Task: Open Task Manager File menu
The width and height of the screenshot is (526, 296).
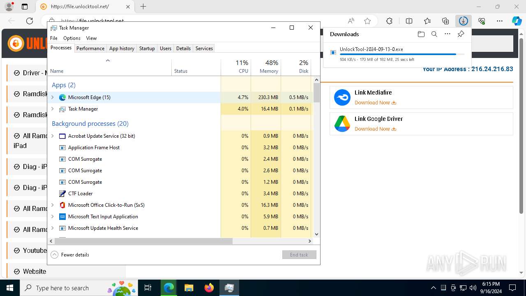Action: pyautogui.click(x=54, y=38)
